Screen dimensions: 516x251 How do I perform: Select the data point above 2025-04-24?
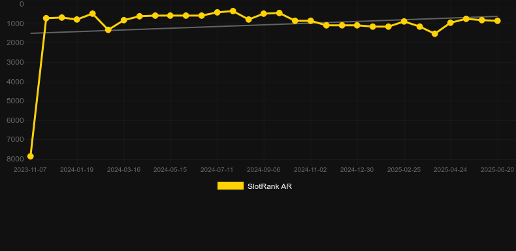(451, 23)
